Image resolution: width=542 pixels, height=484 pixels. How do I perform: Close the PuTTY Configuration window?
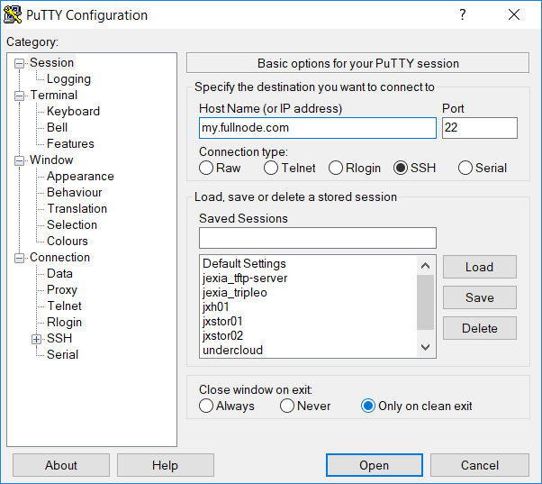pyautogui.click(x=514, y=14)
